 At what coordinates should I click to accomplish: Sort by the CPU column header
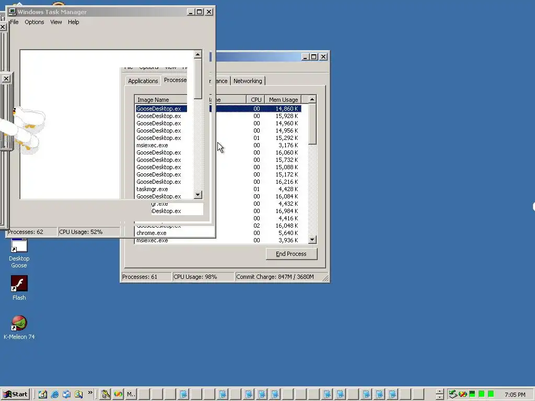coord(255,100)
